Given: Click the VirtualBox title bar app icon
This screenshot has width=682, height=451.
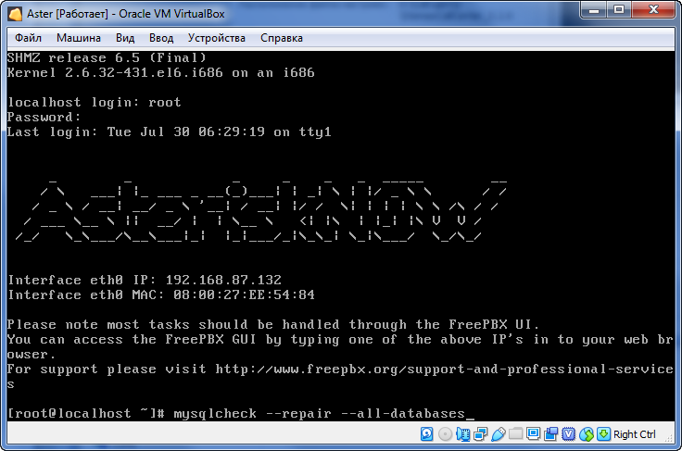Looking at the screenshot, I should 15,14.
